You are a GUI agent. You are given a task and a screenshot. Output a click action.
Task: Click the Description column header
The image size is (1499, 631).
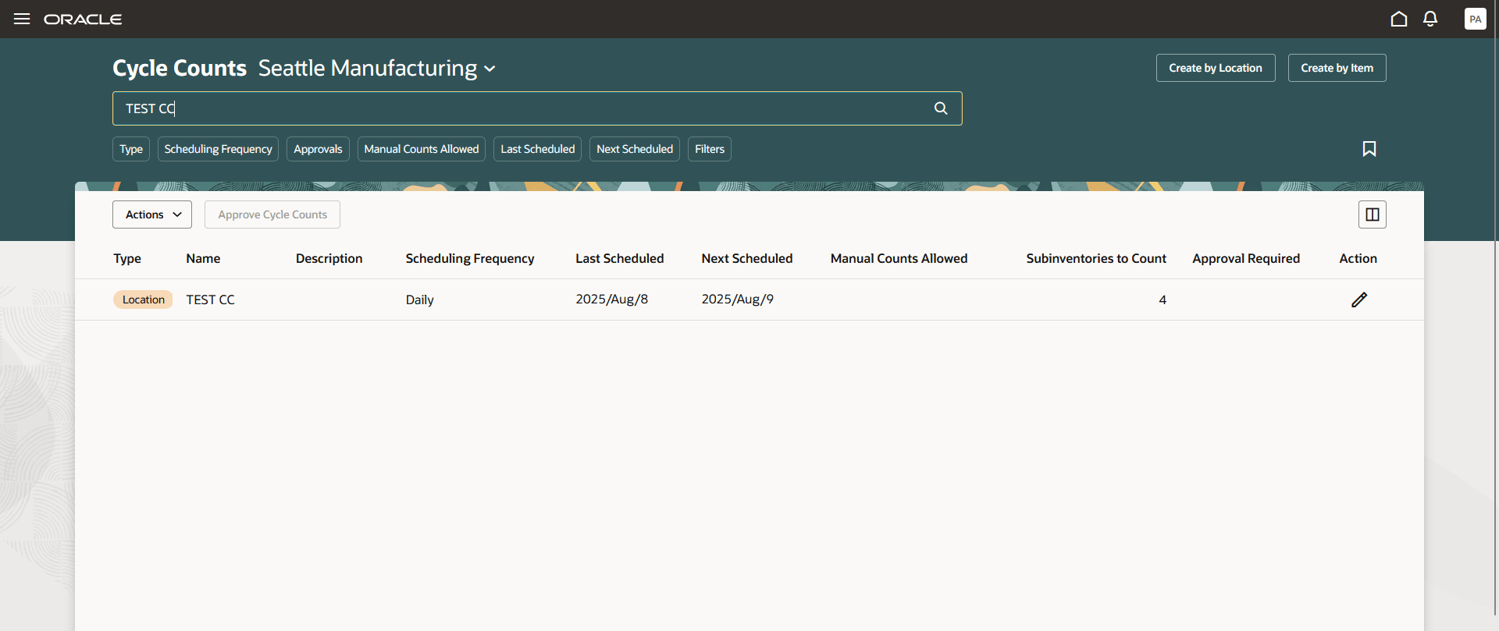[x=329, y=259]
